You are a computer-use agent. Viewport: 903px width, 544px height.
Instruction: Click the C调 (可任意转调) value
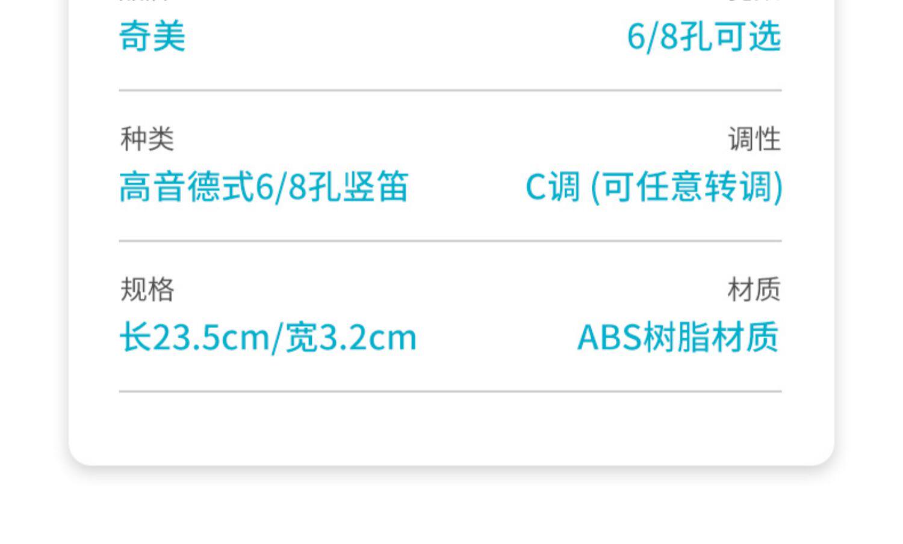[654, 187]
